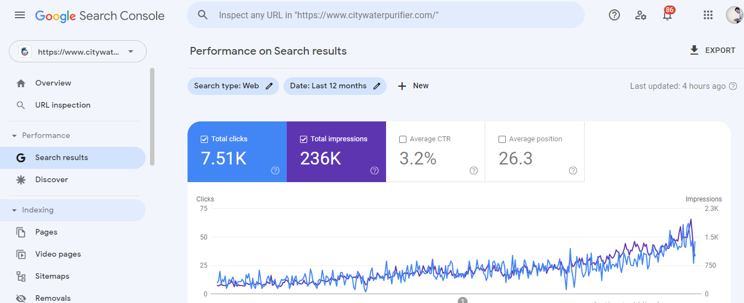Enable the Average CTR checkbox
The width and height of the screenshot is (744, 303).
tap(403, 139)
